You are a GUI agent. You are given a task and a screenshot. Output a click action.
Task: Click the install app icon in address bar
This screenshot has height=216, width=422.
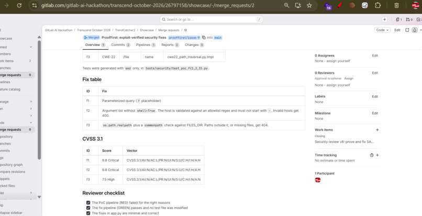[298, 5]
